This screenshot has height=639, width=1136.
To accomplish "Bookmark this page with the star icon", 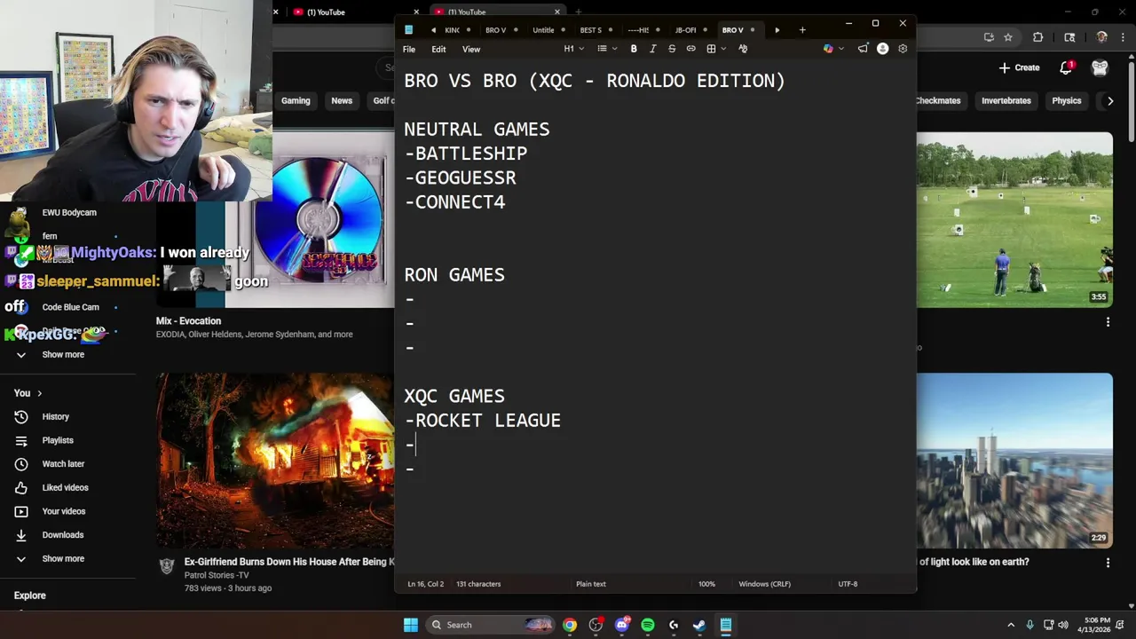I will pos(1008,37).
